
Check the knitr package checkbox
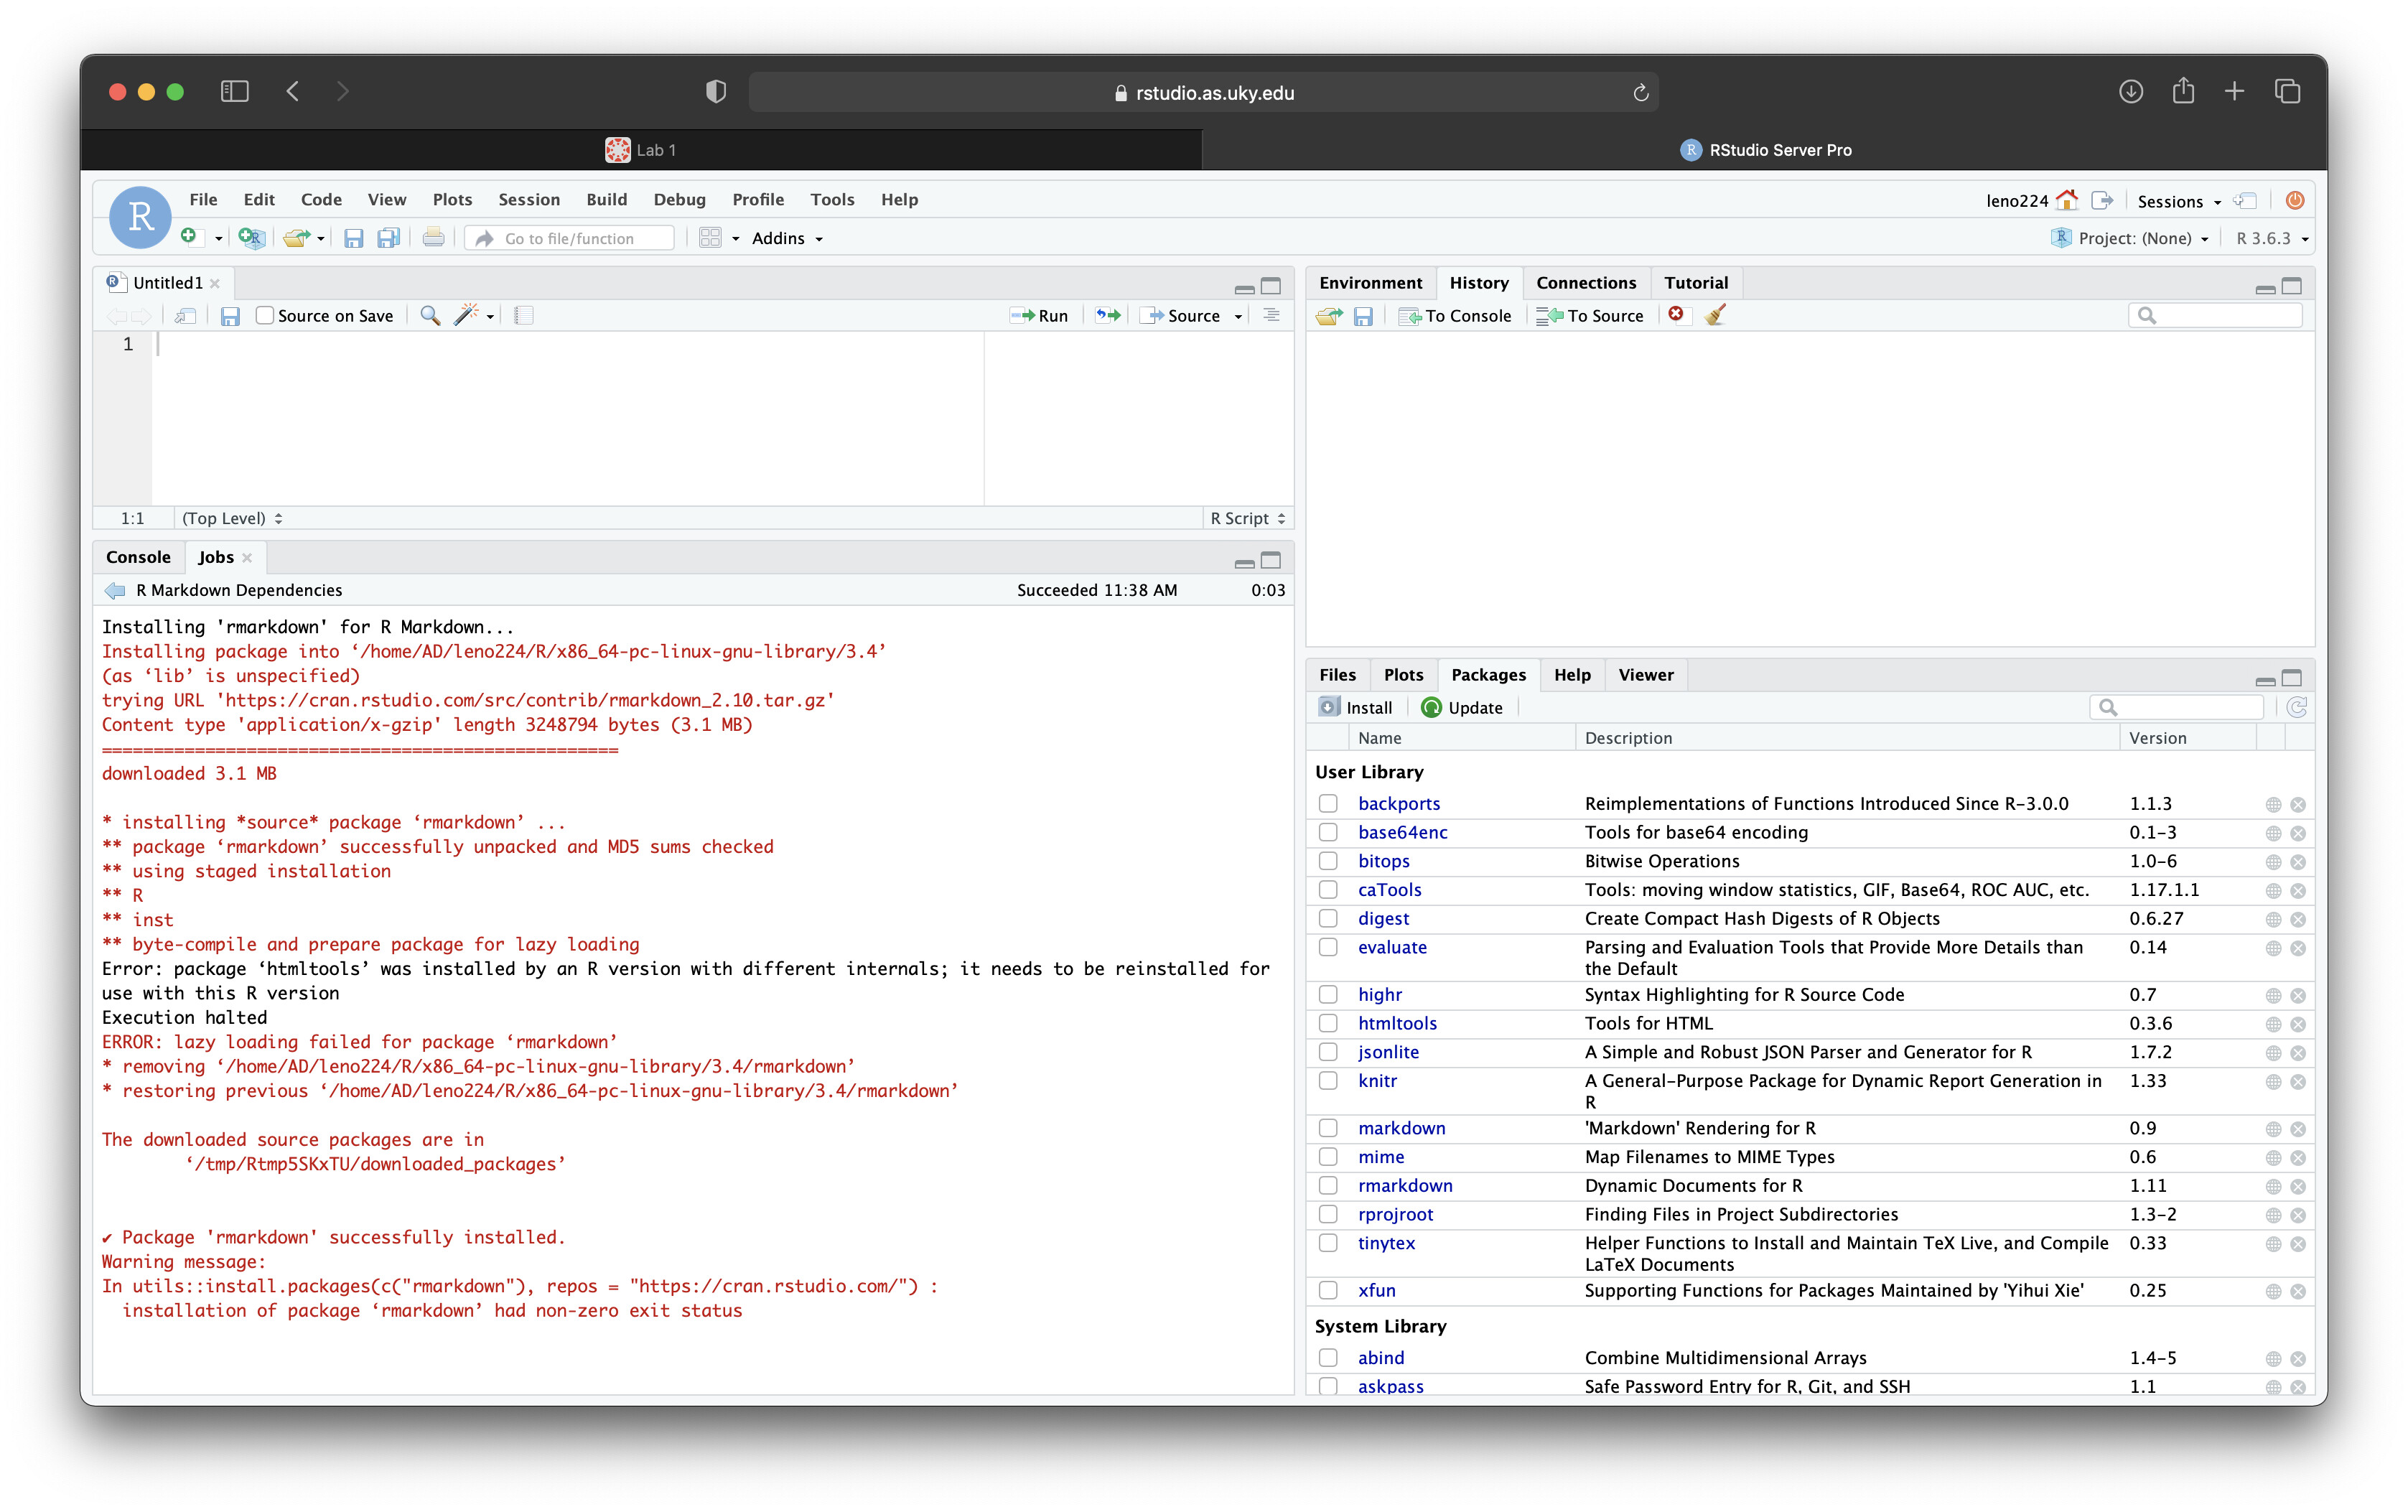point(1328,1080)
